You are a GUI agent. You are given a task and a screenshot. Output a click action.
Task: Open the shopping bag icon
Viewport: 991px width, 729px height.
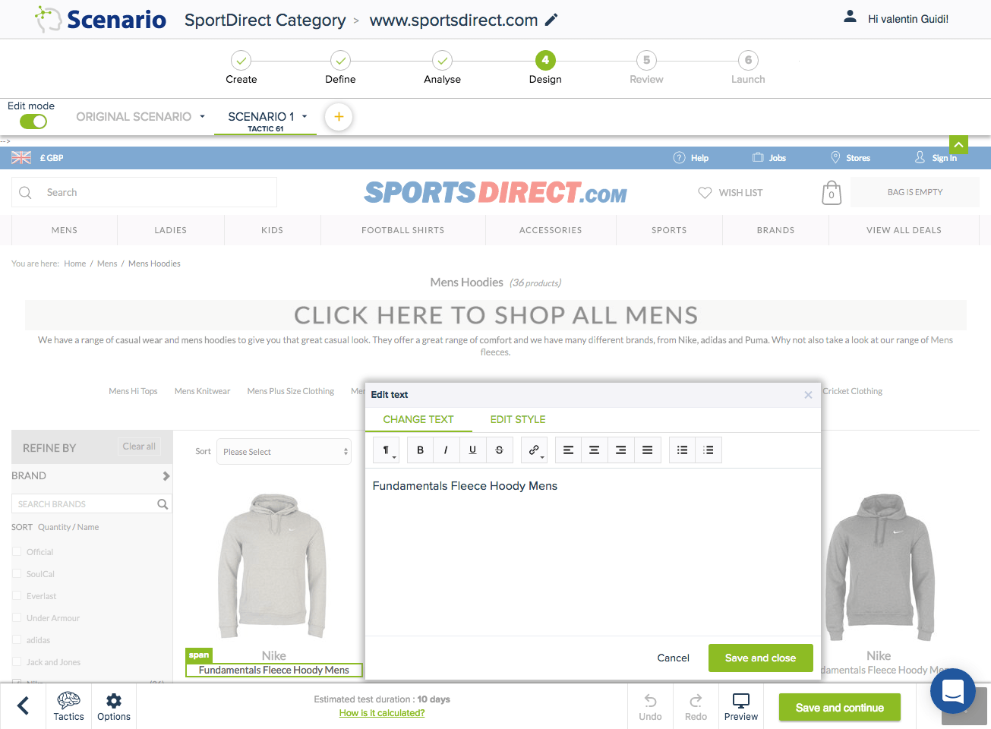coord(832,193)
